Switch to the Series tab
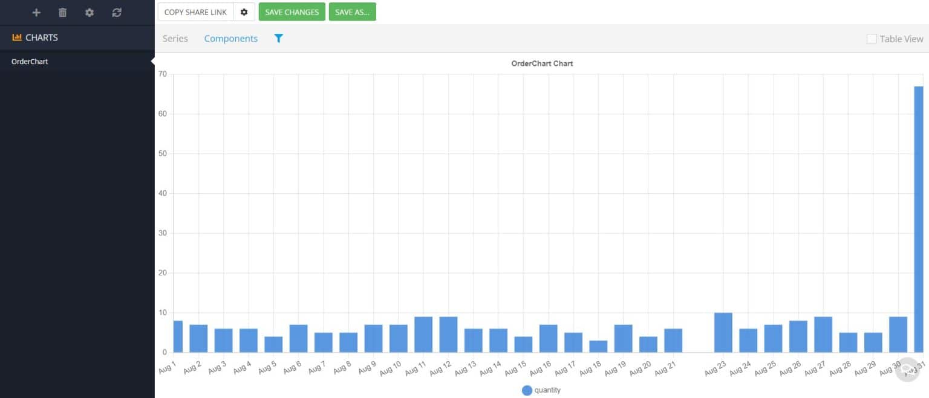The image size is (929, 398). 175,39
